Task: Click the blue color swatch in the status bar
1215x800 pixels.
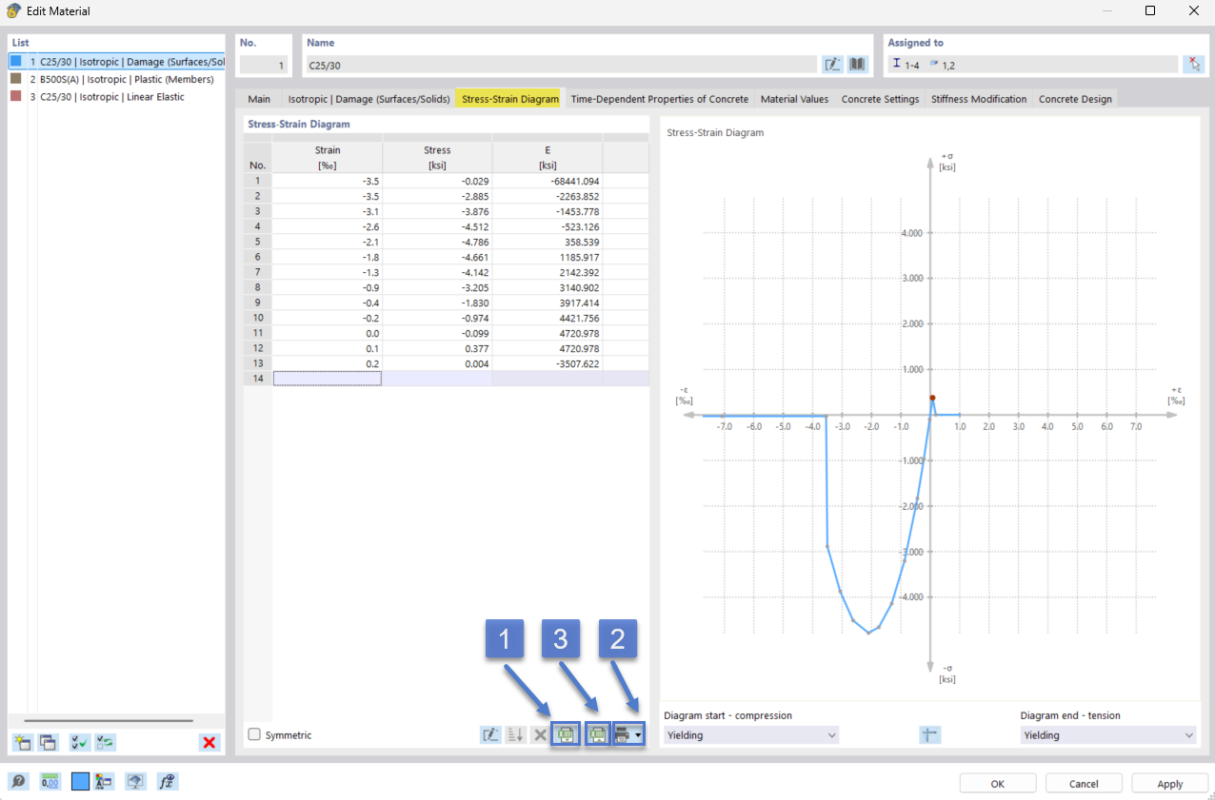Action: (81, 781)
